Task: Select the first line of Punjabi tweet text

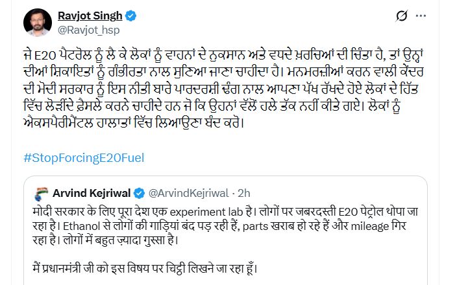Action: tap(223, 54)
